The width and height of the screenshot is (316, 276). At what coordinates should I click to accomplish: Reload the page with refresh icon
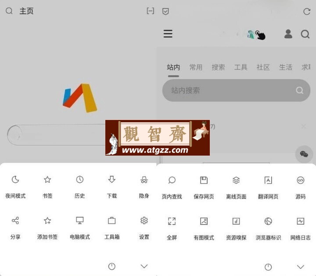tap(307, 11)
